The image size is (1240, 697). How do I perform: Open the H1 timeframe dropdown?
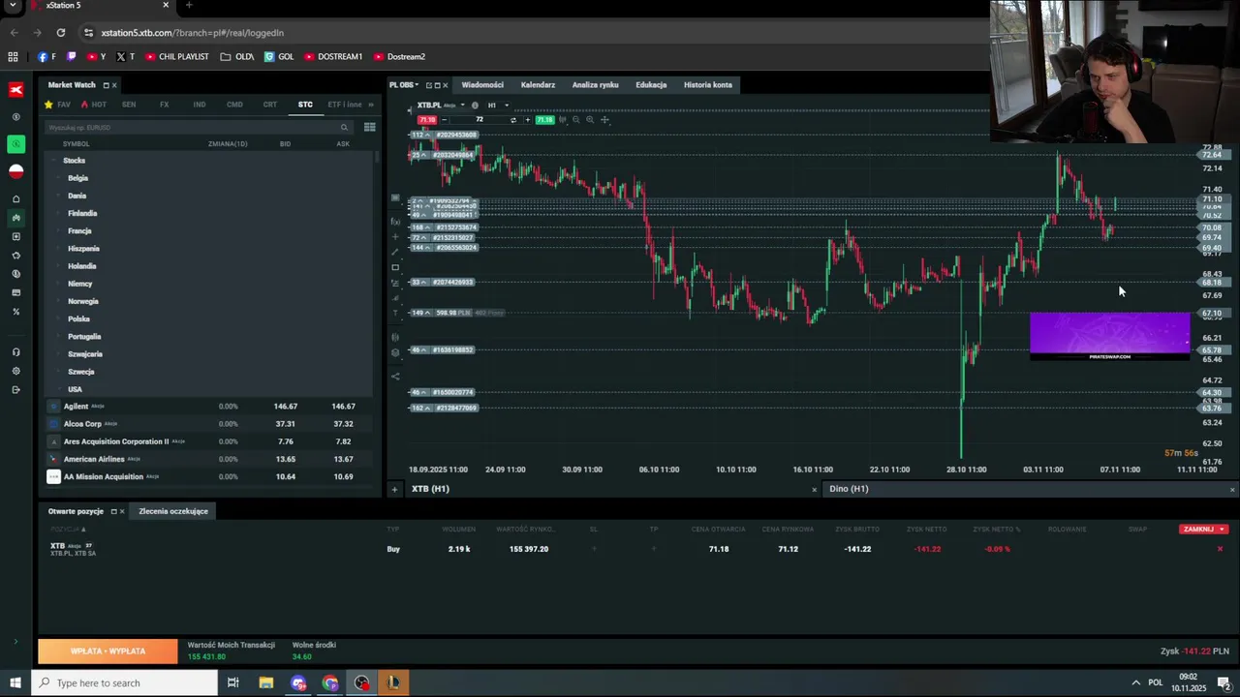point(506,105)
